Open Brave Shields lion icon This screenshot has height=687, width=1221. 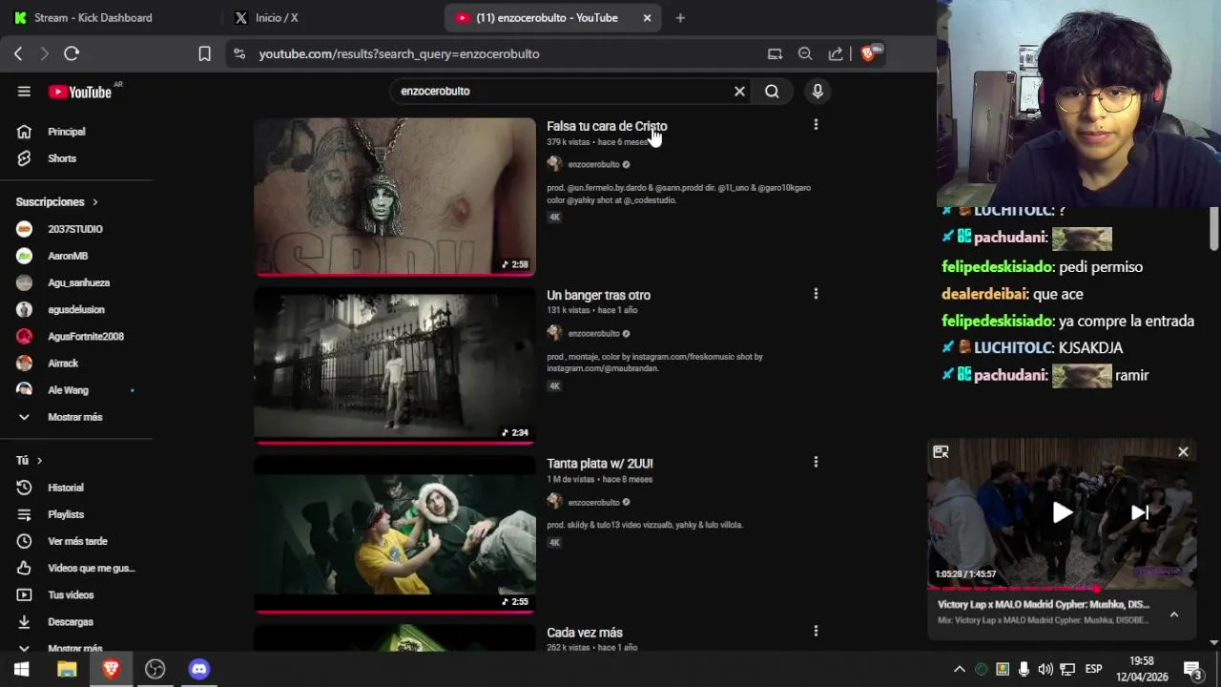coord(868,53)
